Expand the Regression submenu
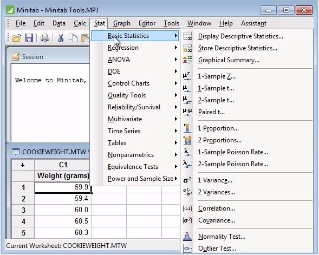Viewport: 319px width, 255px height. [135, 48]
